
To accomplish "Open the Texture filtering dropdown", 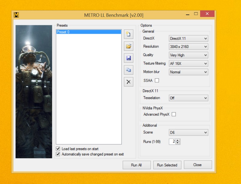I will (188, 64).
